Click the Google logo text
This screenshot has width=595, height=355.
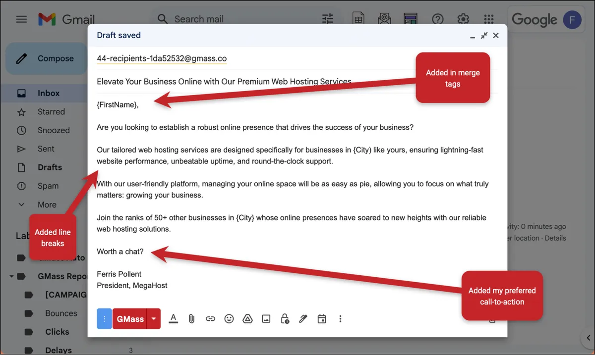pyautogui.click(x=535, y=20)
